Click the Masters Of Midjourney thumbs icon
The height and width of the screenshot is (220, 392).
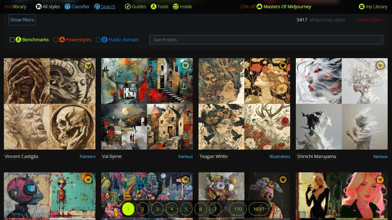click(x=259, y=7)
